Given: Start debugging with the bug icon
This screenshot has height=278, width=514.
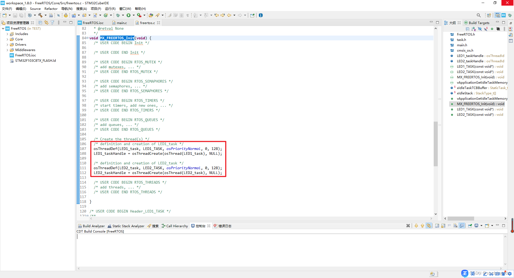Looking at the screenshot, I should [x=118, y=15].
